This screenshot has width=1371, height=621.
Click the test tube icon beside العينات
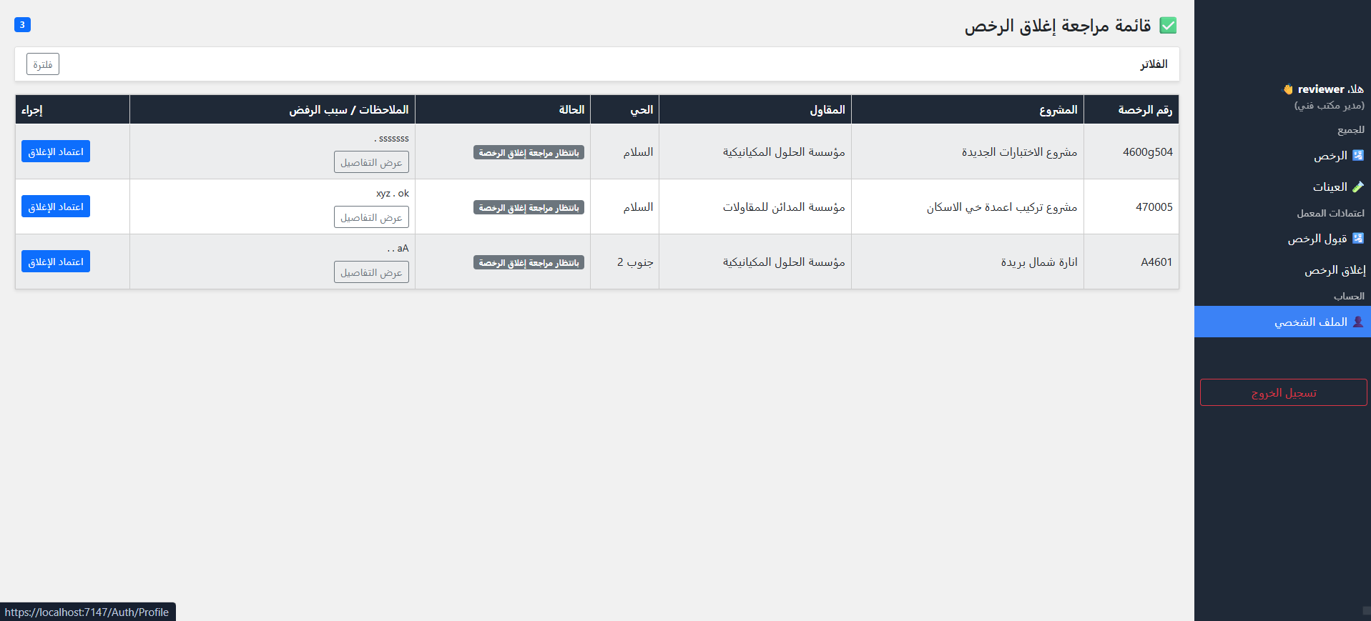[1358, 187]
